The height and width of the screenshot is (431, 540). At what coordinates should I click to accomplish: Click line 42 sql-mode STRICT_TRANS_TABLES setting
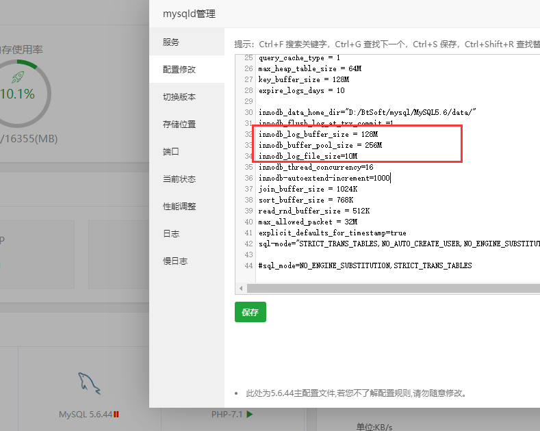click(x=399, y=244)
